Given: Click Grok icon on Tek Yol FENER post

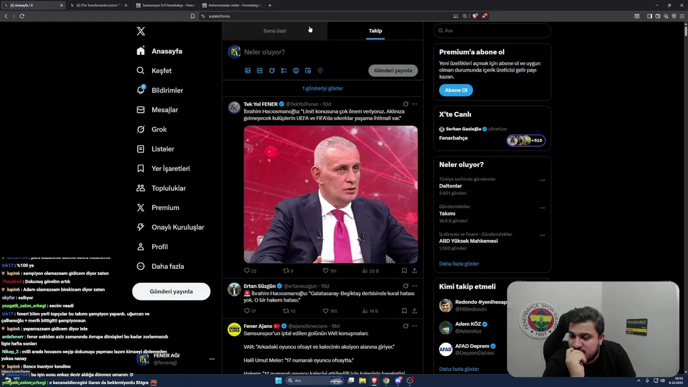Looking at the screenshot, I should pos(406,104).
